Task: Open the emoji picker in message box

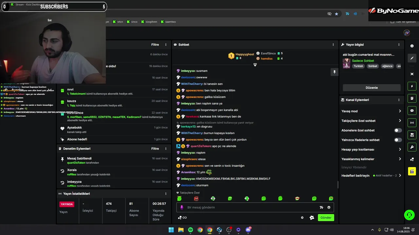Action: (329, 207)
